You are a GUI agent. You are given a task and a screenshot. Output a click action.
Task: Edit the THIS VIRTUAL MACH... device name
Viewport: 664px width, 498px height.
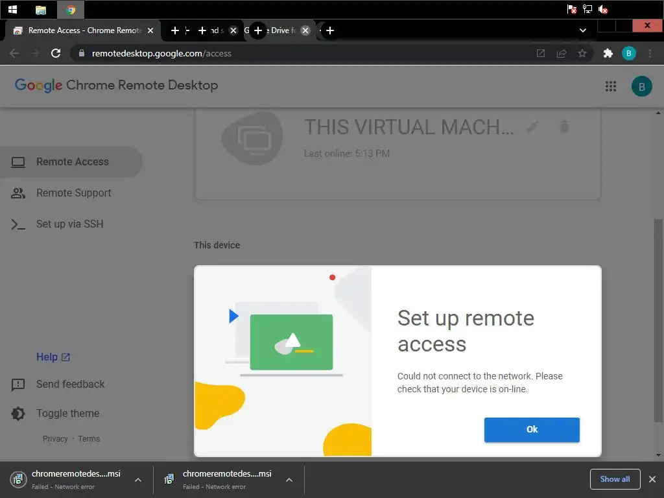coord(533,126)
